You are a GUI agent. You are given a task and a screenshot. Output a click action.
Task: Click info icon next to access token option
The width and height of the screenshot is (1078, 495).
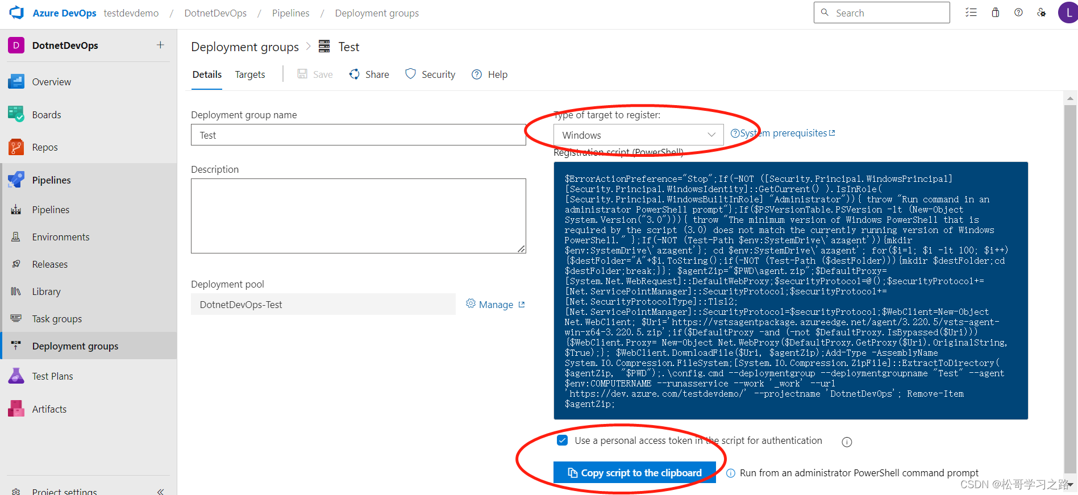click(847, 442)
